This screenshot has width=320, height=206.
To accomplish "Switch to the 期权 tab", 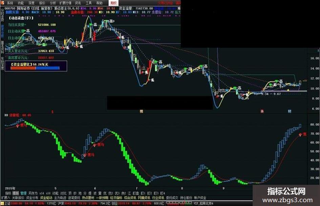I will click(113, 3).
